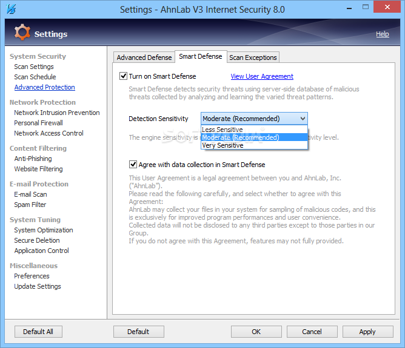Click the orange Settings gear icon
Viewport: 405px width, 348px height.
pos(22,32)
